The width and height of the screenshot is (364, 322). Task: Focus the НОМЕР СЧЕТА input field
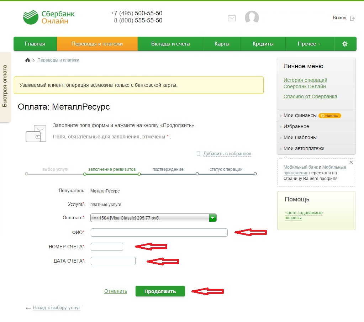click(x=107, y=247)
